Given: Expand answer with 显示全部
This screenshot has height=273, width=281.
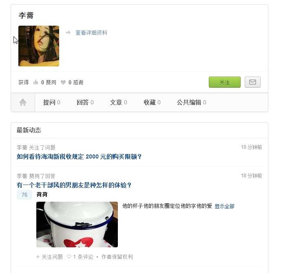Looking at the screenshot, I should click(224, 206).
